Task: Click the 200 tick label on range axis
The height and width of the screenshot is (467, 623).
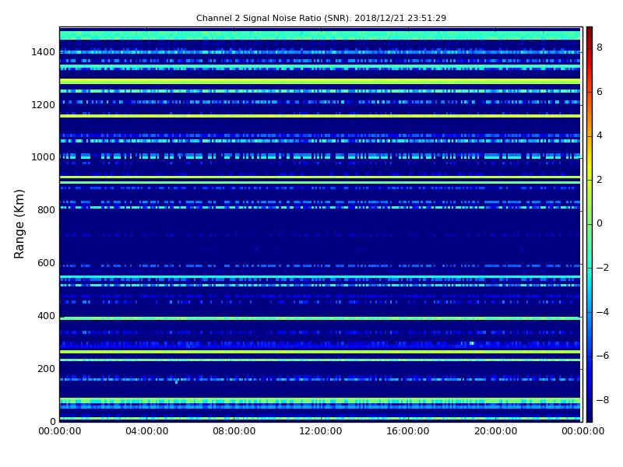Action: (x=46, y=369)
